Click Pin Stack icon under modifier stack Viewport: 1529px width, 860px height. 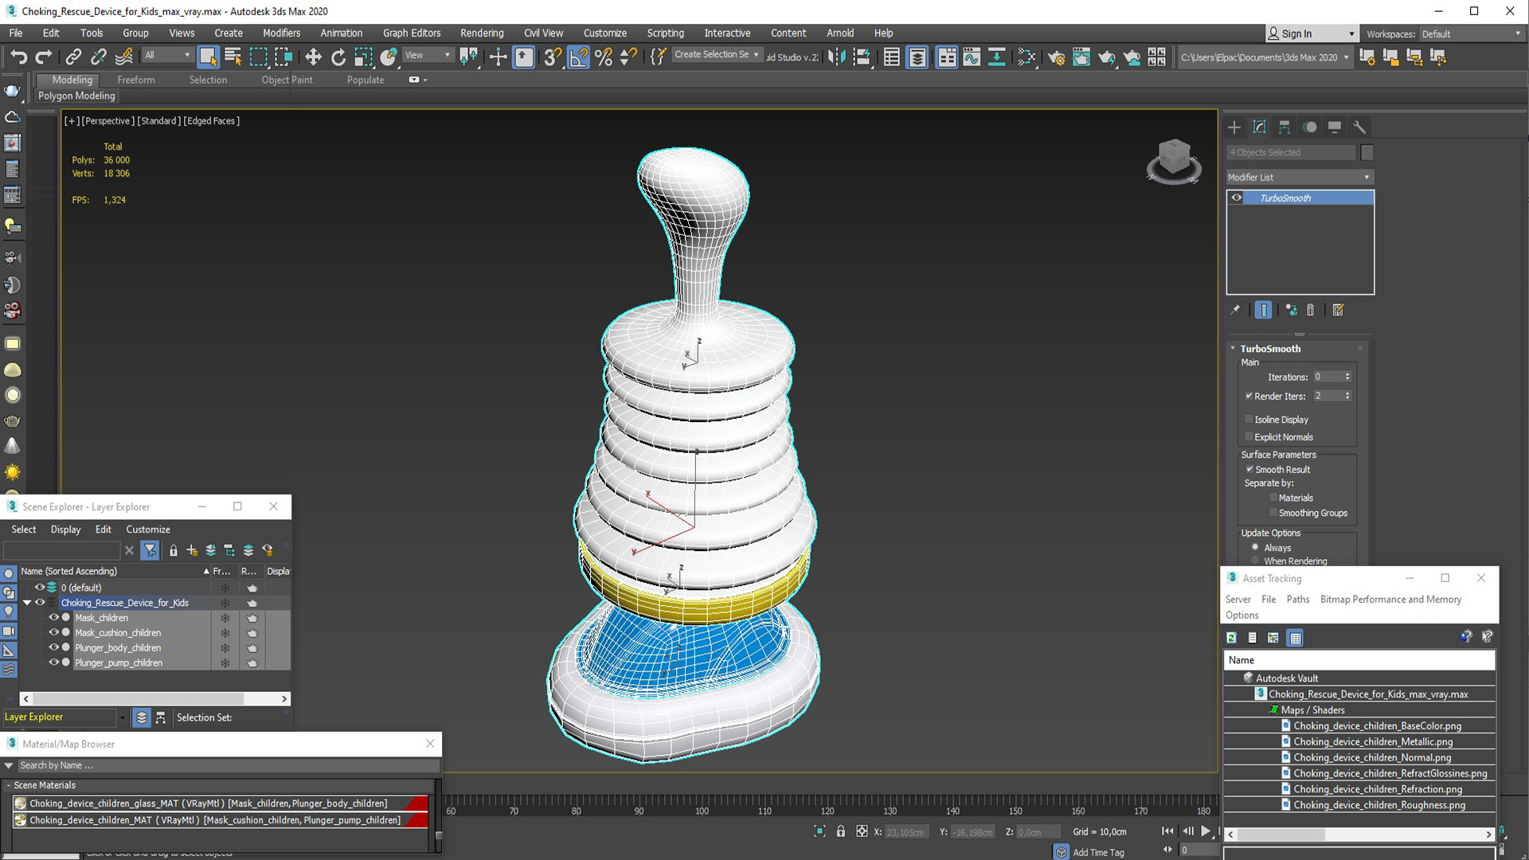click(1235, 310)
